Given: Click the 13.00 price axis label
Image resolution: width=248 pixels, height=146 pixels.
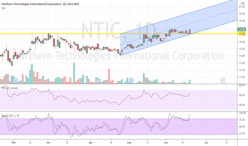Looking at the screenshot, I should (x=242, y=63).
